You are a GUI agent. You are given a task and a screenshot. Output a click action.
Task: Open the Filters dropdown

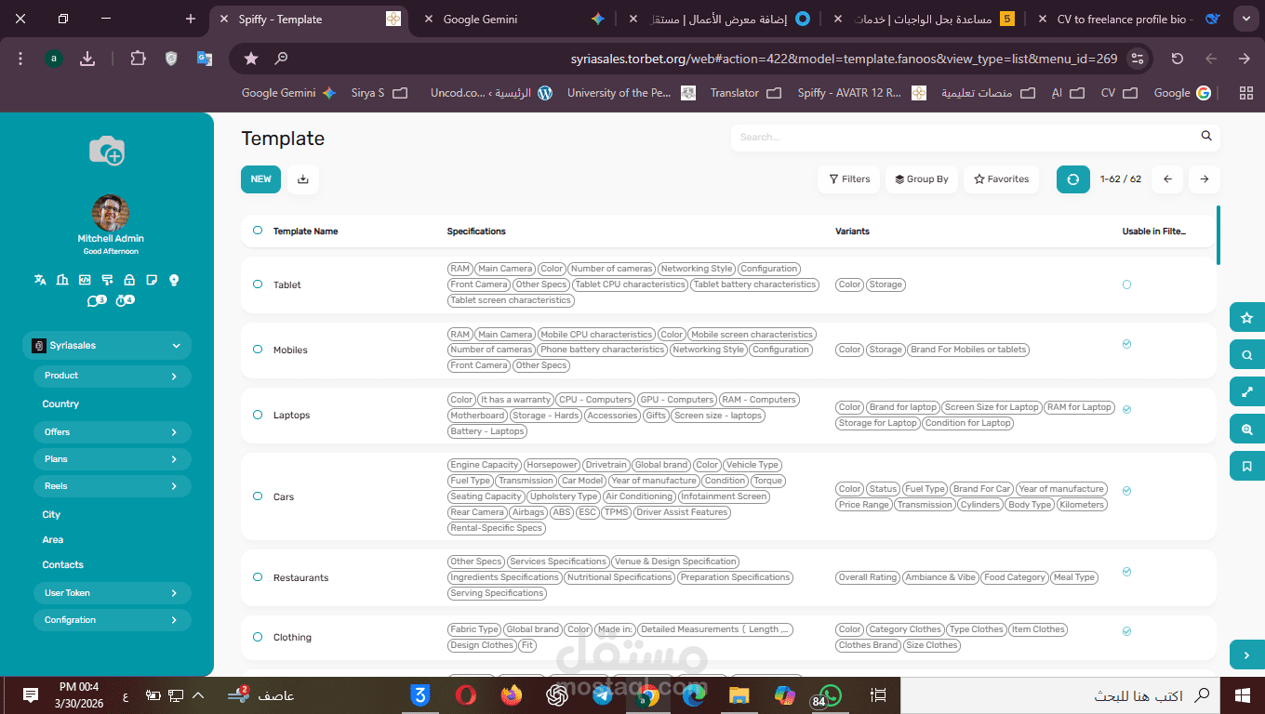tap(848, 179)
